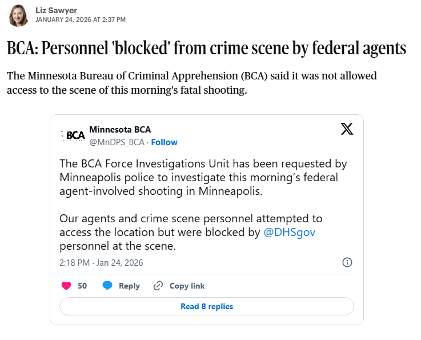Open the tweet info circle icon
The height and width of the screenshot is (340, 421).
pyautogui.click(x=347, y=263)
